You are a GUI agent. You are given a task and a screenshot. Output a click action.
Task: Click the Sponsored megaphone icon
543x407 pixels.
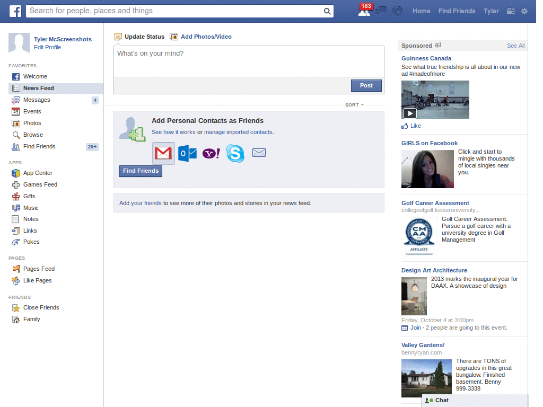tap(437, 46)
